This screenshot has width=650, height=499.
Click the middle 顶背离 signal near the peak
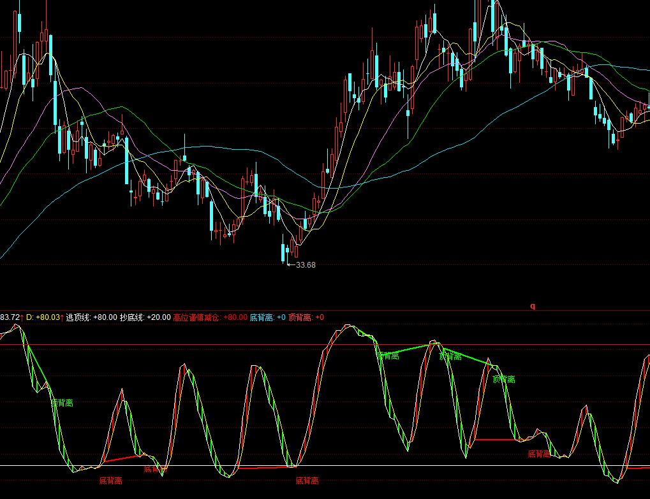click(x=450, y=357)
